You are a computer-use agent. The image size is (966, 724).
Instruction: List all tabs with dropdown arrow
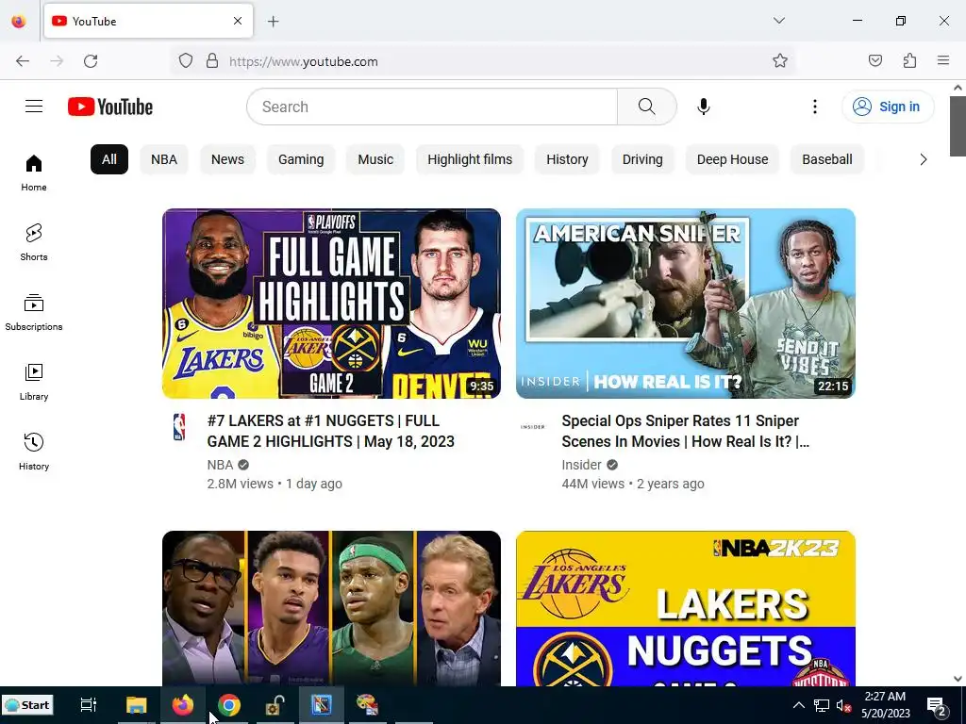779,21
